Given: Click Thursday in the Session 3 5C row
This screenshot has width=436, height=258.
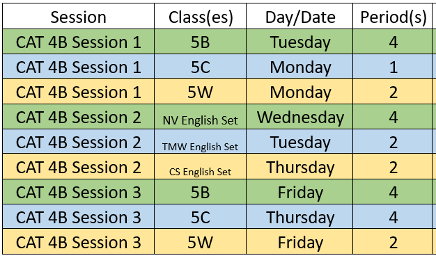Looking at the screenshot, I should click(x=299, y=216).
